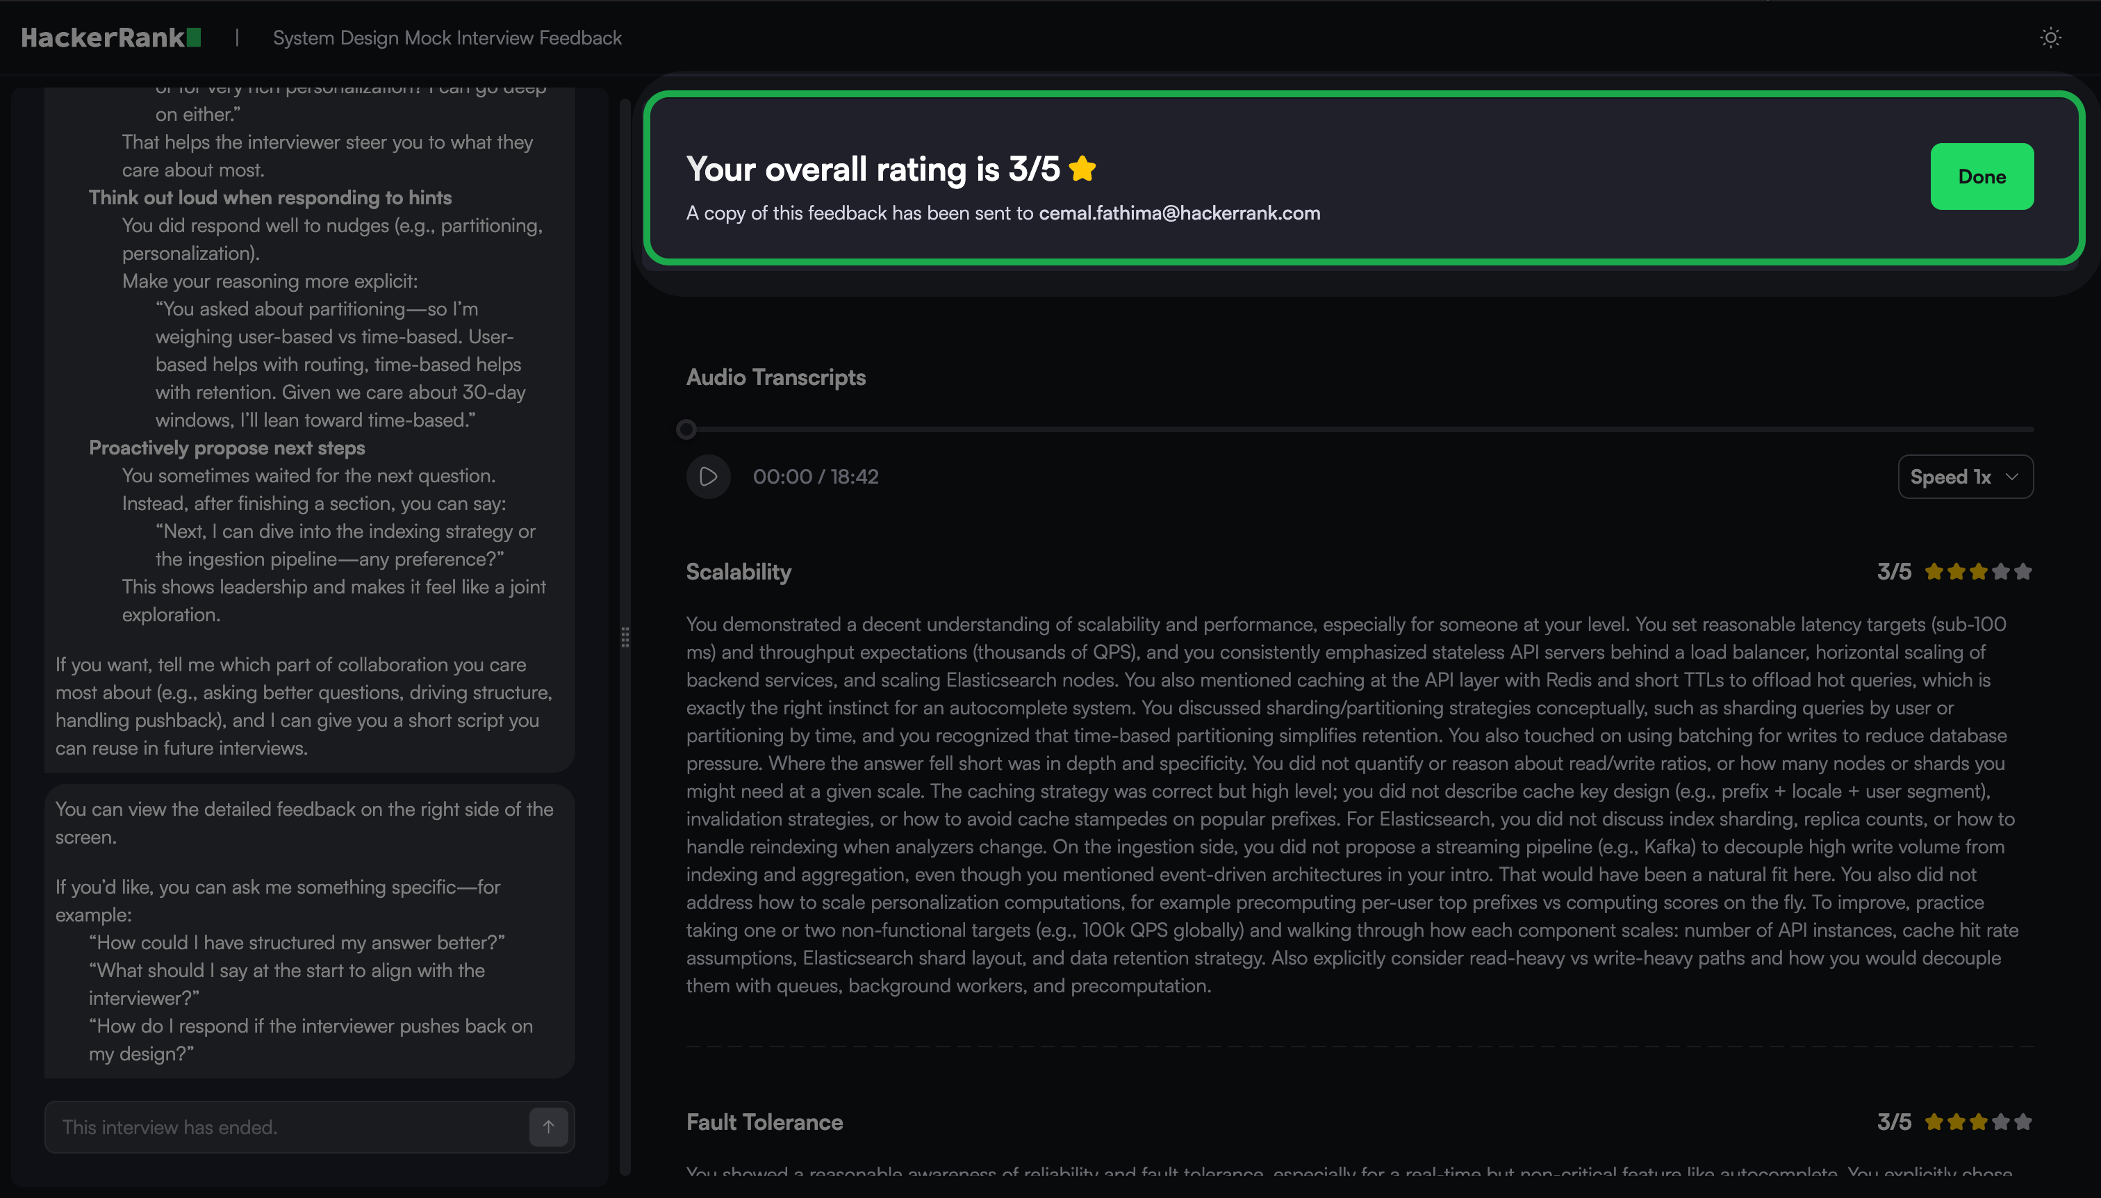Toggle the light theme sun icon
The width and height of the screenshot is (2101, 1198).
(x=2050, y=38)
